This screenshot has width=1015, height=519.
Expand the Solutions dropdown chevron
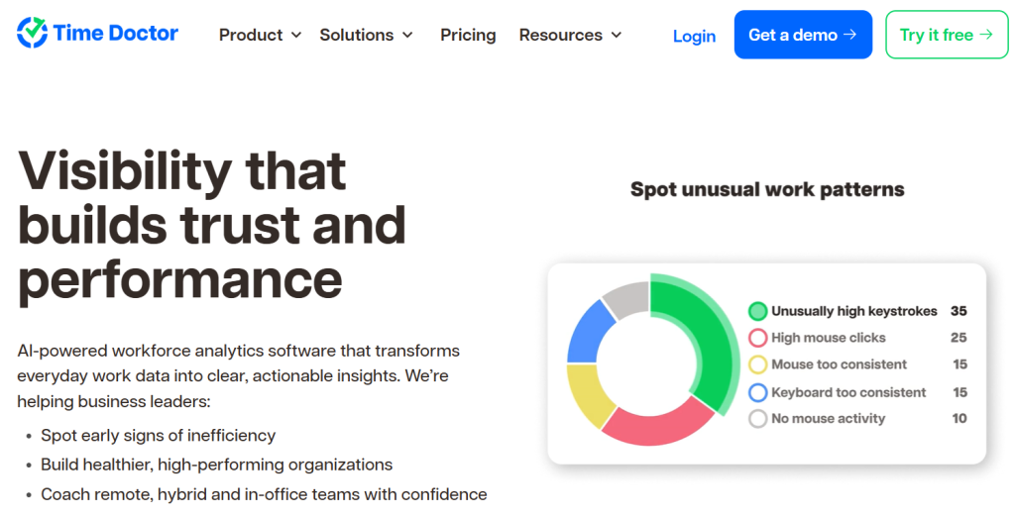tap(406, 36)
